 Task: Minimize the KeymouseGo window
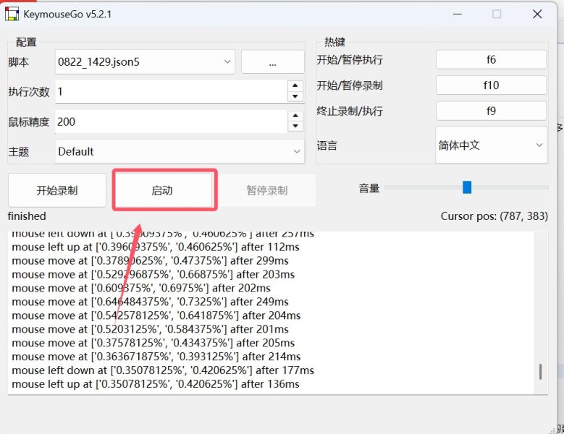[x=458, y=14]
